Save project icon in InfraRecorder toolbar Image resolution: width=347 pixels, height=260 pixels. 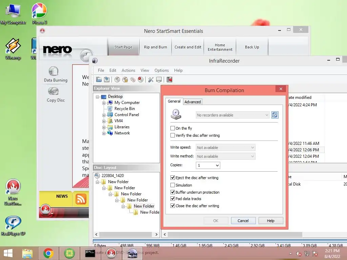pos(107,80)
